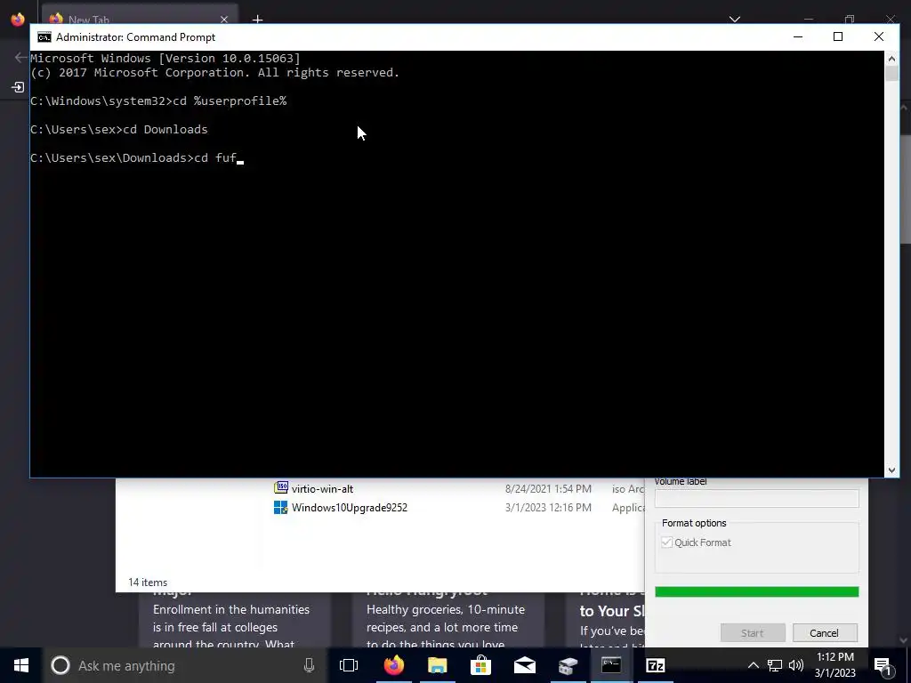Screen dimensions: 911x683
Task: Minimize the Command Prompt window
Action: click(798, 37)
